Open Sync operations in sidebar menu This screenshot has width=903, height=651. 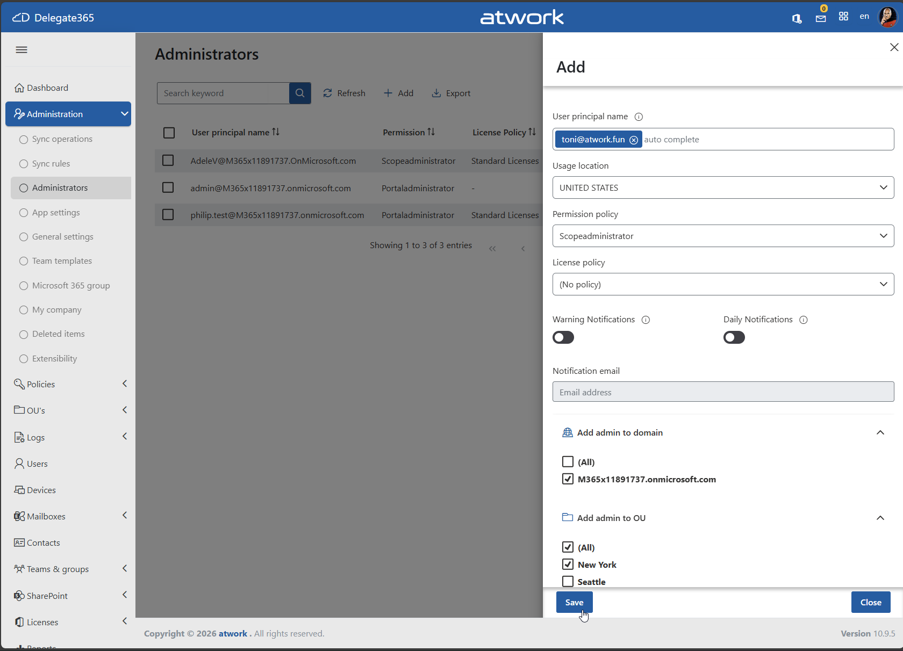coord(62,139)
